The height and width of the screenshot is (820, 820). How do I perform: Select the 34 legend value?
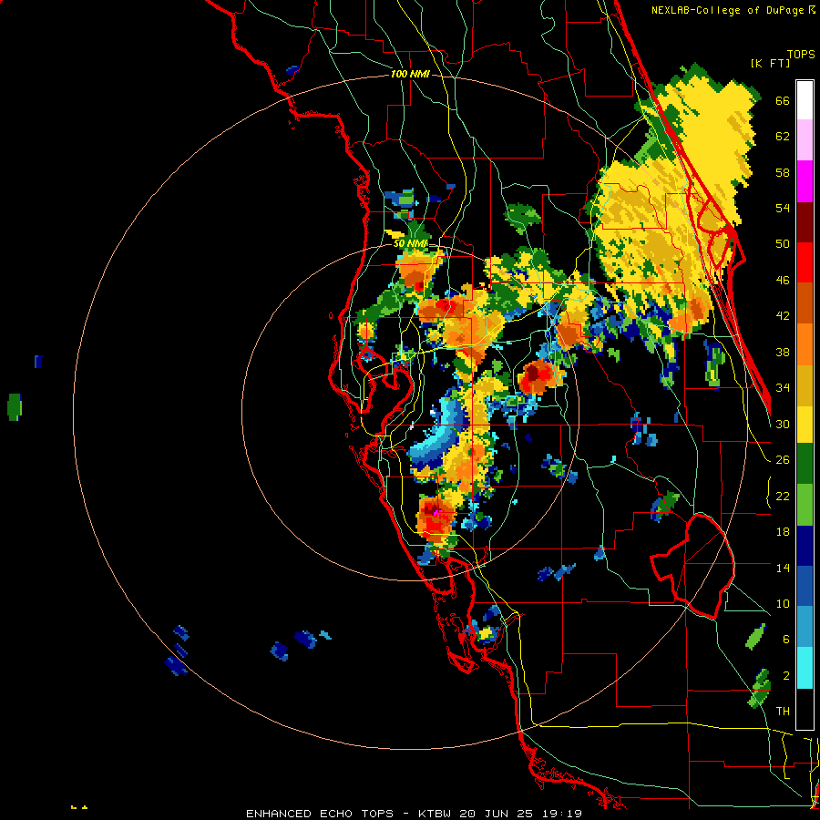point(783,388)
